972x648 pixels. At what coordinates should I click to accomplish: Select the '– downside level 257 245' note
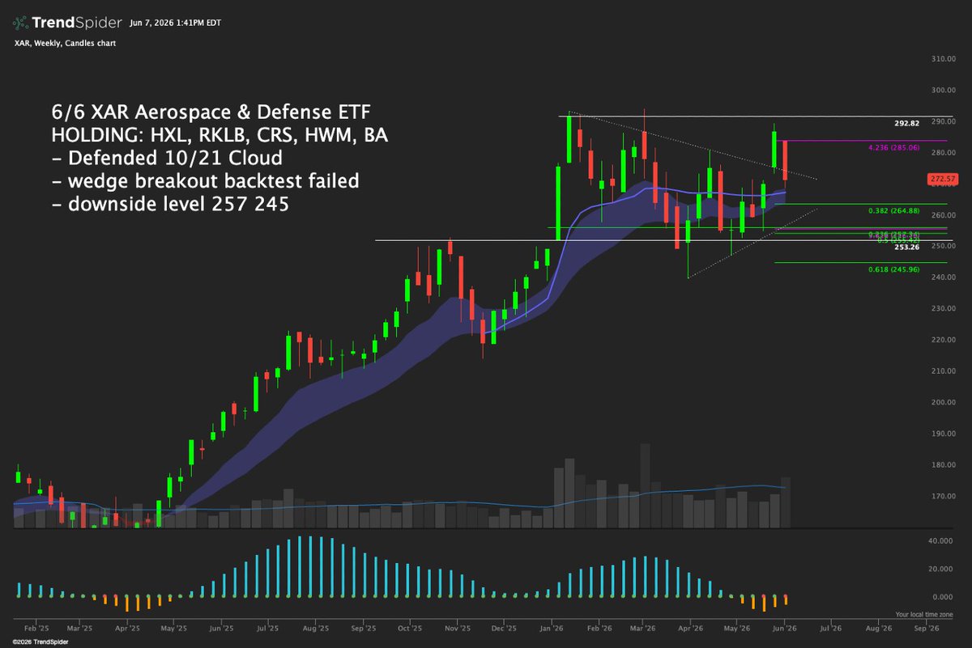click(170, 205)
